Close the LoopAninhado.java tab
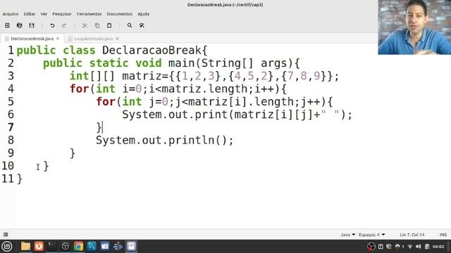Screen dimensions: 451x253 pyautogui.click(x=117, y=39)
